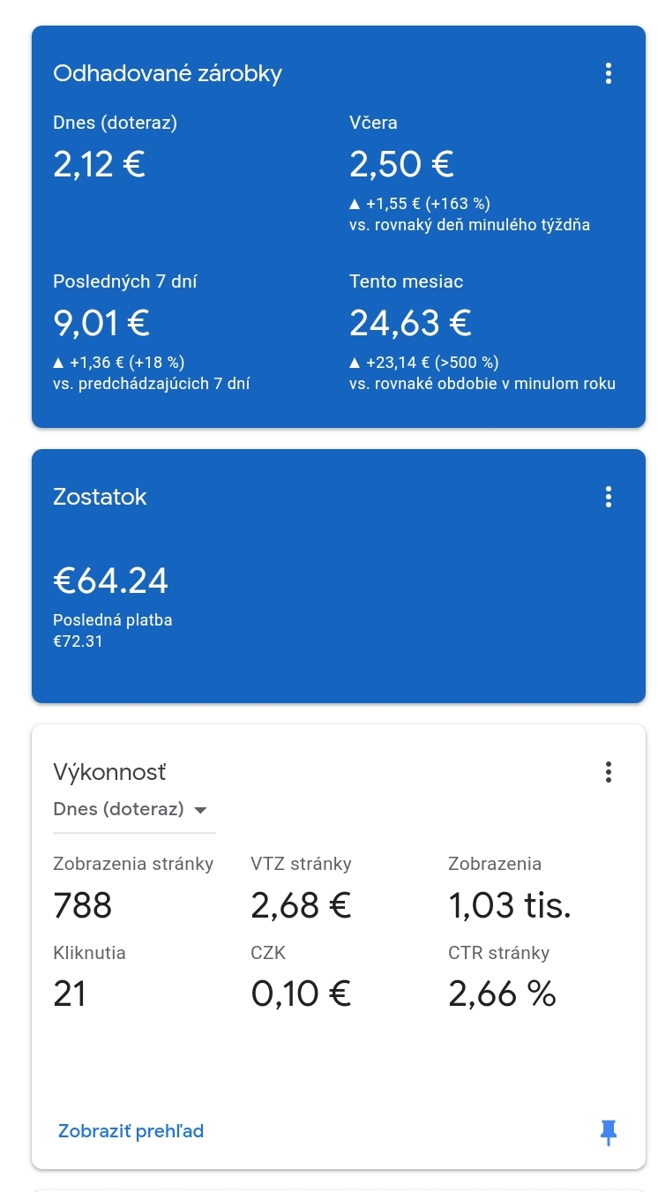Select the Zobrazenia stránky metric 788
This screenshot has height=1192, width=658.
click(83, 905)
